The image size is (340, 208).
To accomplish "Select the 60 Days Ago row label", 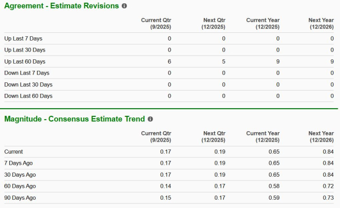I will (20, 186).
